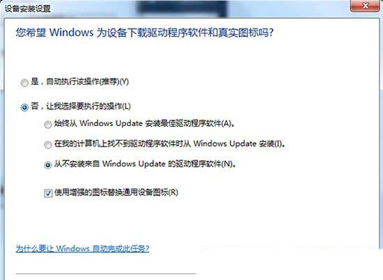Choose 在我的计算机上找不到驱动程序软件时 radio option
383x280 pixels.
tap(48, 145)
